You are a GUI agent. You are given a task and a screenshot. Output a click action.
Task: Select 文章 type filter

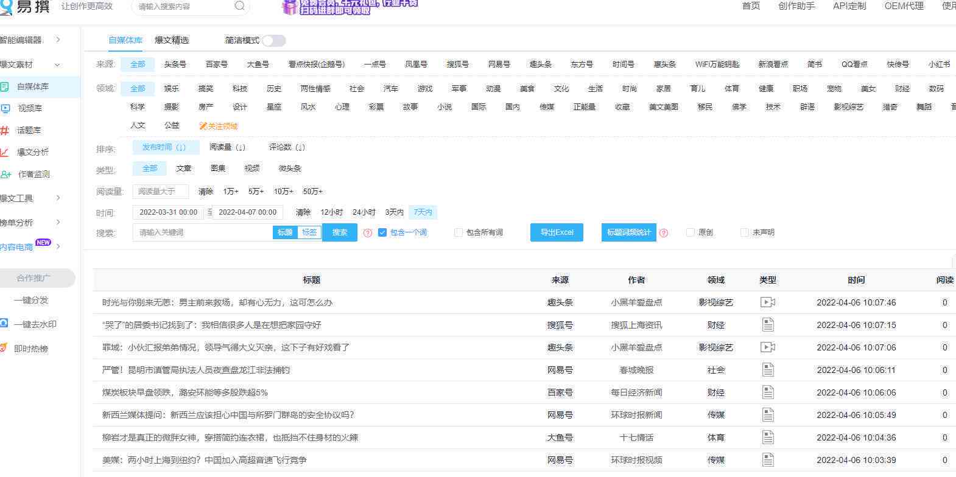(184, 169)
